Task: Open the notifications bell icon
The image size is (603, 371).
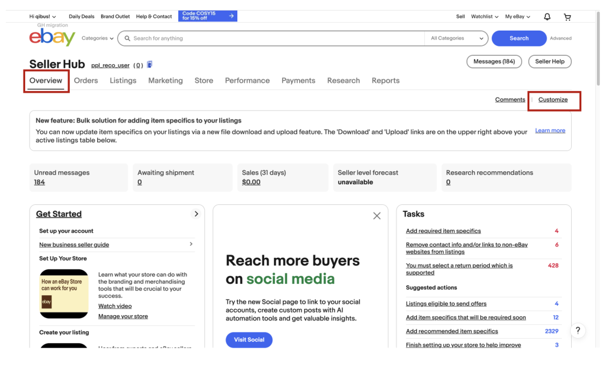Action: click(547, 17)
